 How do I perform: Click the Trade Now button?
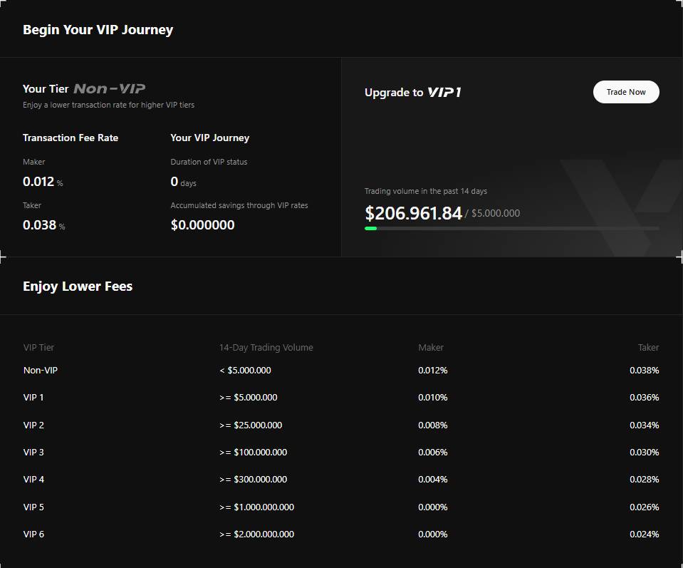pos(626,92)
